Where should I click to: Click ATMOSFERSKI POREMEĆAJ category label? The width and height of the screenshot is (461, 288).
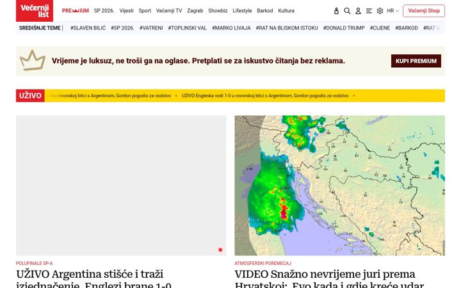[263, 263]
